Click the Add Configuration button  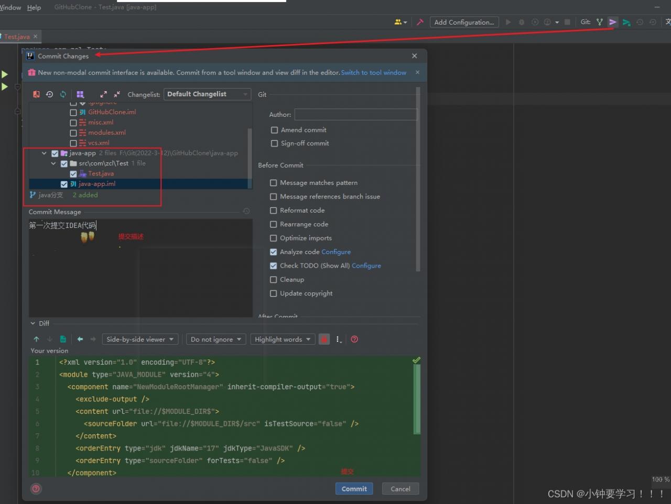tap(464, 22)
